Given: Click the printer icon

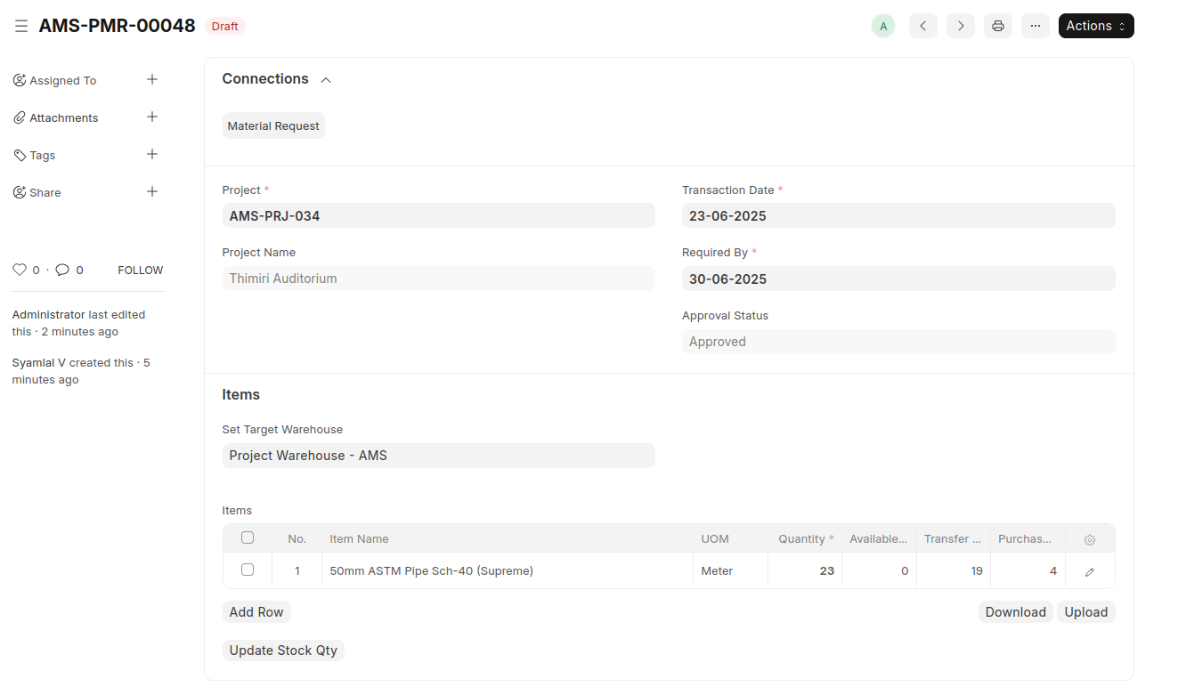Looking at the screenshot, I should 998,26.
